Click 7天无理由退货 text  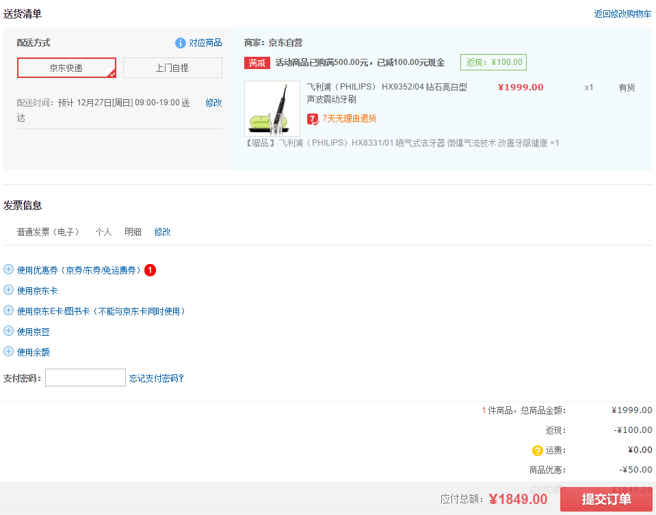click(350, 119)
